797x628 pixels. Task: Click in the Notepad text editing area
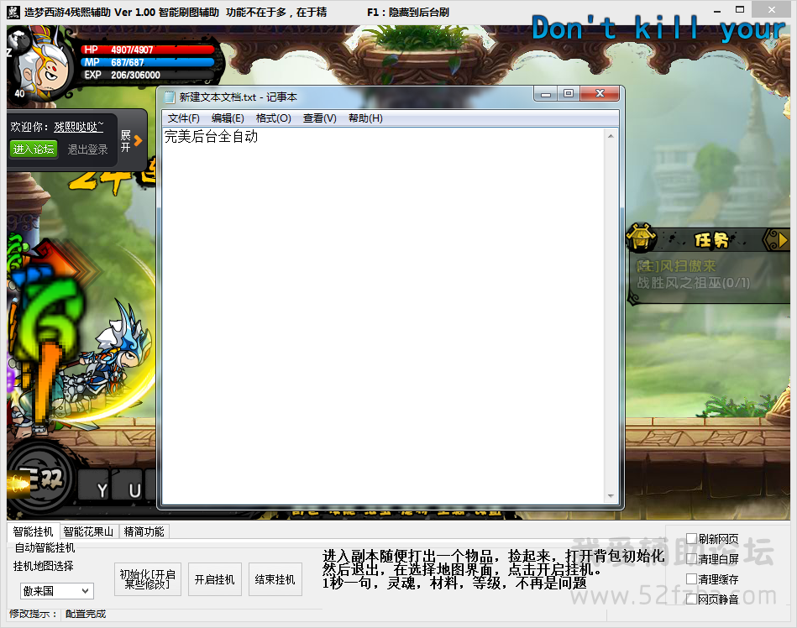tap(383, 316)
